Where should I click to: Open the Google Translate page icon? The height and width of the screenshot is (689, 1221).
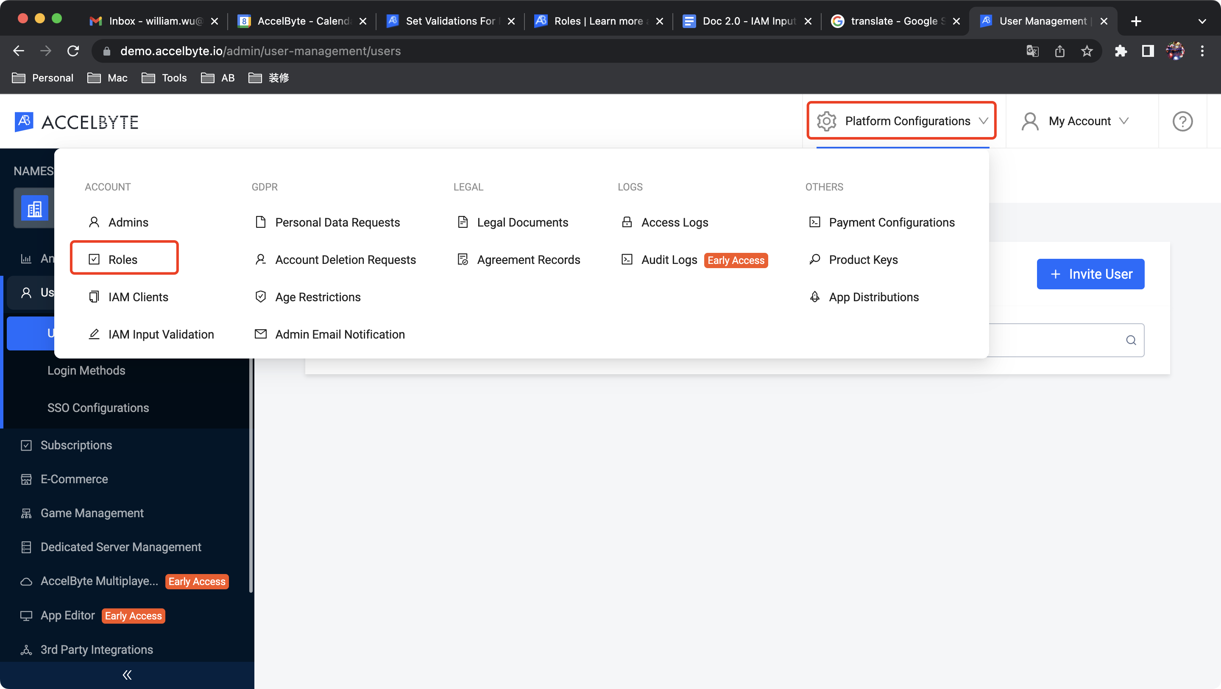point(1032,51)
